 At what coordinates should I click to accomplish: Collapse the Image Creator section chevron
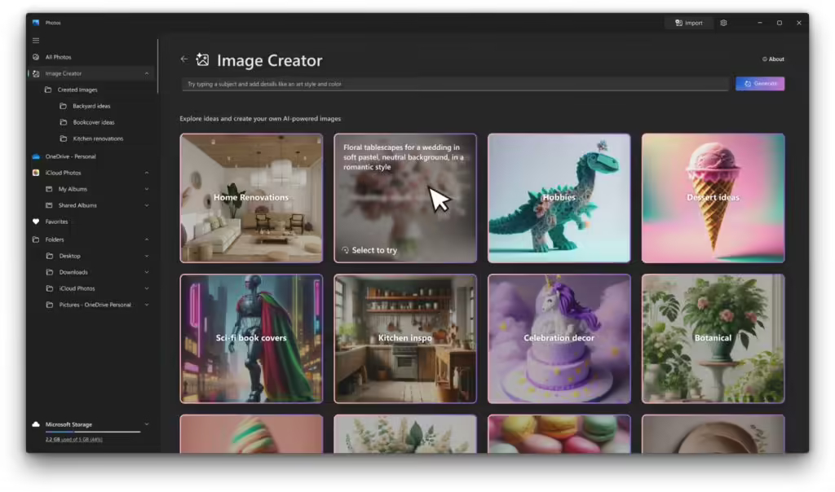147,73
